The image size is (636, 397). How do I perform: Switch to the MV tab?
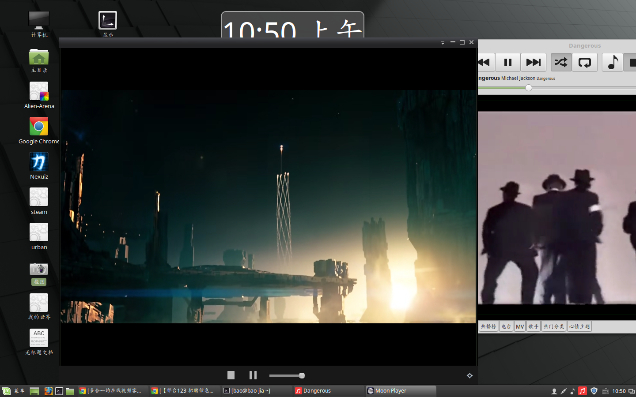520,326
